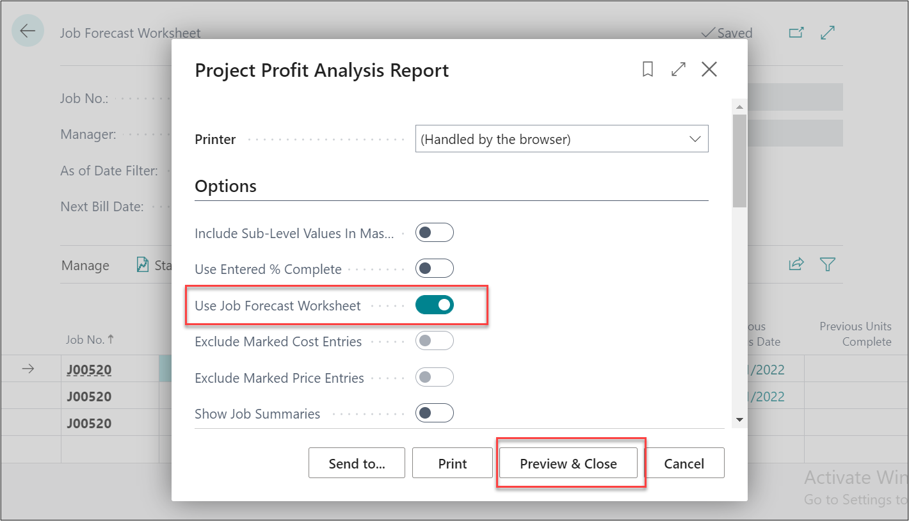Disable Use Job Forecast Worksheet toggle
The width and height of the screenshot is (909, 521).
point(434,305)
